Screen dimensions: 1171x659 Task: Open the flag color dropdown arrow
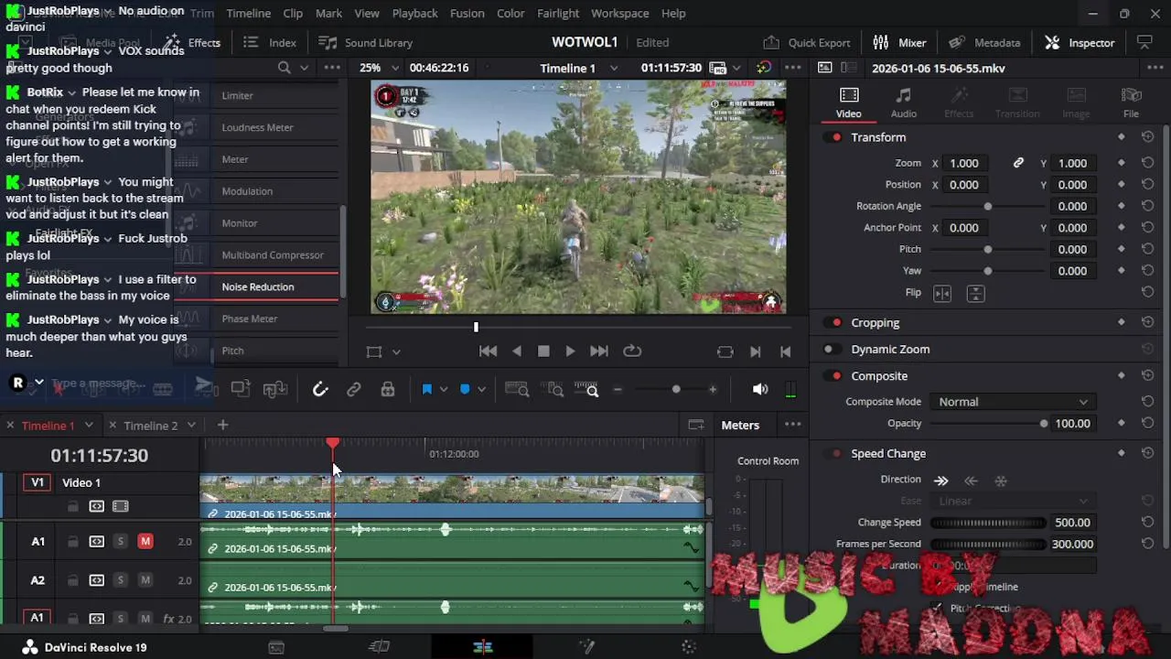(x=444, y=390)
